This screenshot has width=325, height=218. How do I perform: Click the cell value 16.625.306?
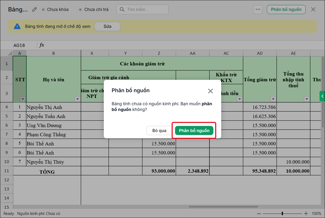coord(260,116)
